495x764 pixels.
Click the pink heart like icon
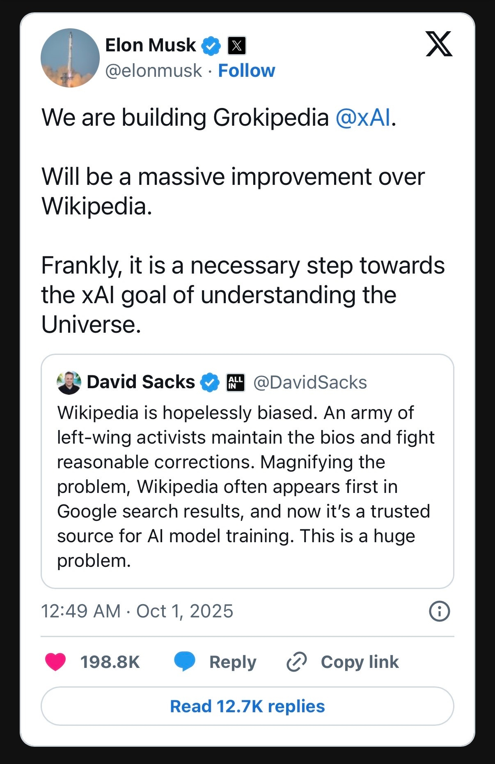point(55,662)
